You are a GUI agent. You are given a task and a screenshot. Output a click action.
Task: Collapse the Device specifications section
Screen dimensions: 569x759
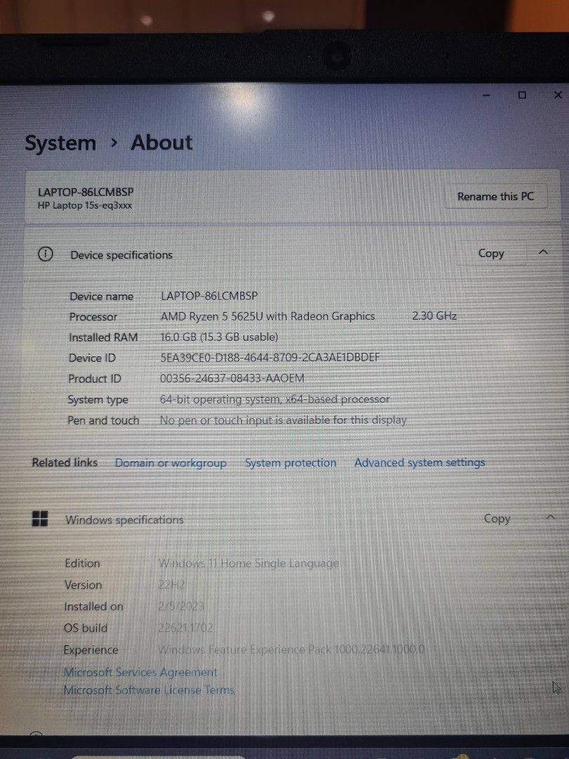pos(543,252)
